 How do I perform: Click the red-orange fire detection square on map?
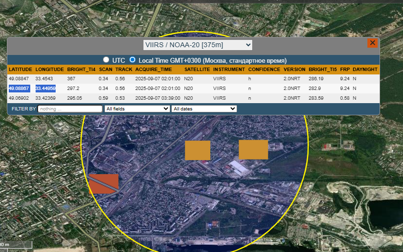coord(104,184)
